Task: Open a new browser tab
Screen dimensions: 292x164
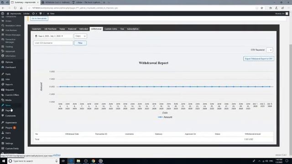Action: [x=104, y=2]
